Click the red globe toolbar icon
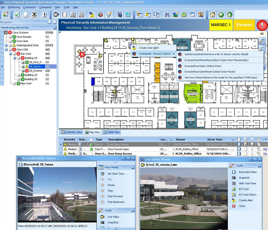268x230 pixels. [x=100, y=15]
